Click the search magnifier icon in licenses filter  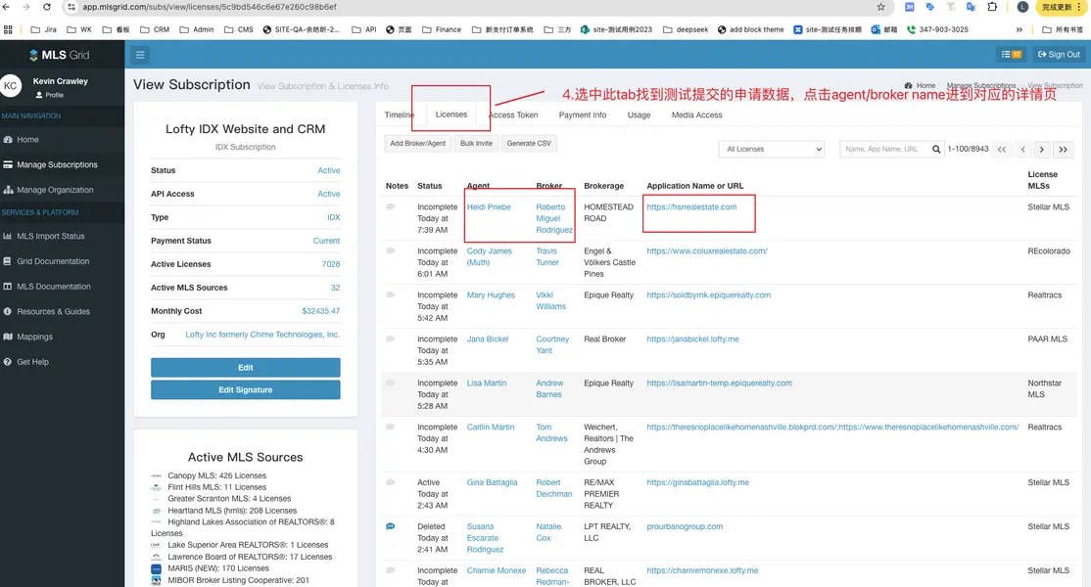934,150
